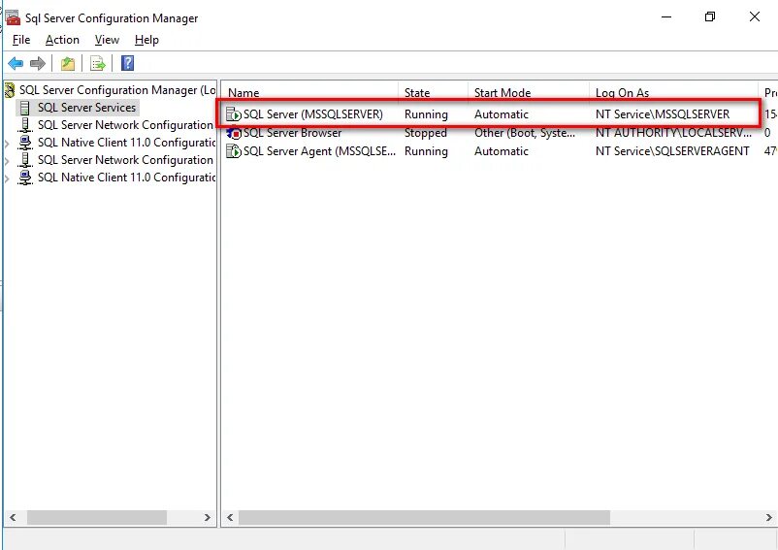The height and width of the screenshot is (550, 778).
Task: Select the SQL Server (MSSQLSERVER) service name
Action: (x=313, y=114)
